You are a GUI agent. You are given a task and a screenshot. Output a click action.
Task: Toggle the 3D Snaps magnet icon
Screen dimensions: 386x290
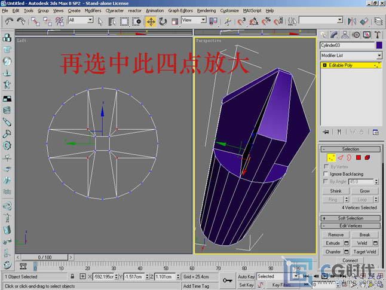(x=242, y=22)
